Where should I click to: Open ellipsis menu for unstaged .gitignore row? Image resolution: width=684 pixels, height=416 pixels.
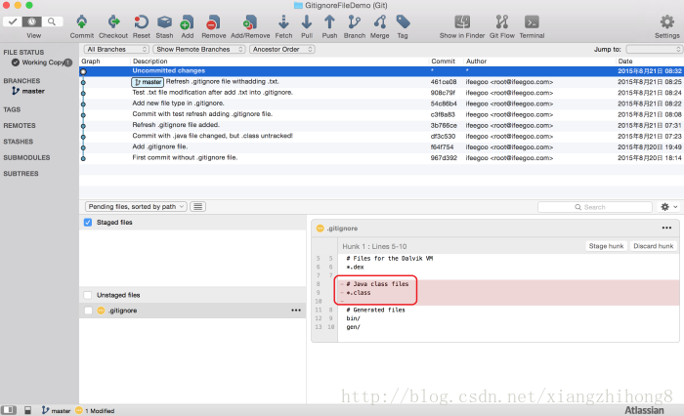pos(296,311)
